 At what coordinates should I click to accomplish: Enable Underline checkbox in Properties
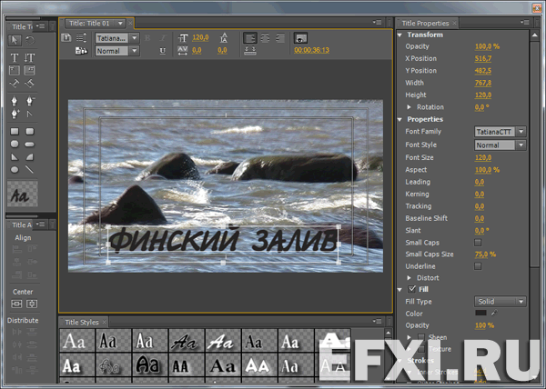click(478, 266)
